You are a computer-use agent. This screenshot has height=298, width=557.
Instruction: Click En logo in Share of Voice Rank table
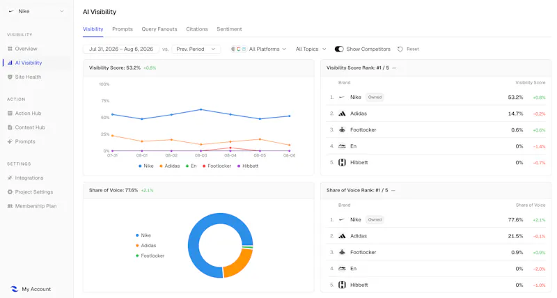click(342, 269)
